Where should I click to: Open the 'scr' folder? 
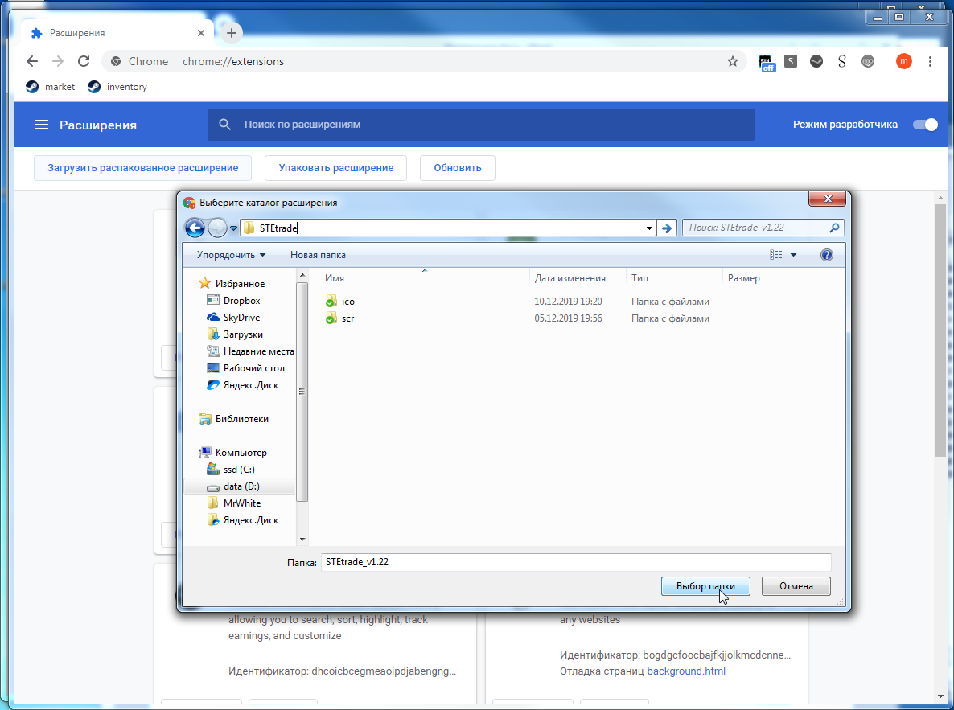pyautogui.click(x=347, y=318)
